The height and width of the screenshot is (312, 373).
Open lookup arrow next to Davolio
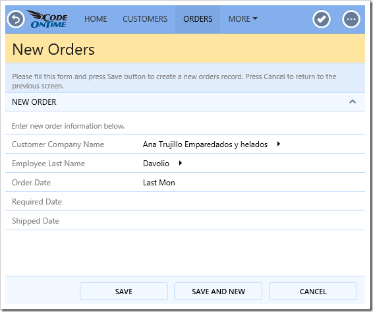pyautogui.click(x=181, y=163)
